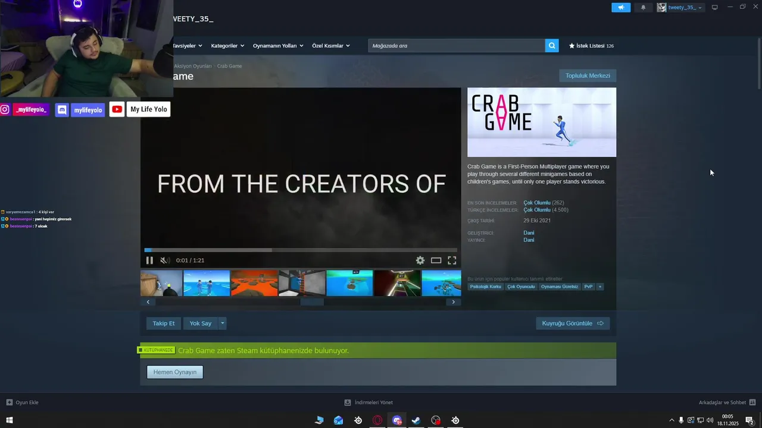Open the mail app on the taskbar

point(338,420)
